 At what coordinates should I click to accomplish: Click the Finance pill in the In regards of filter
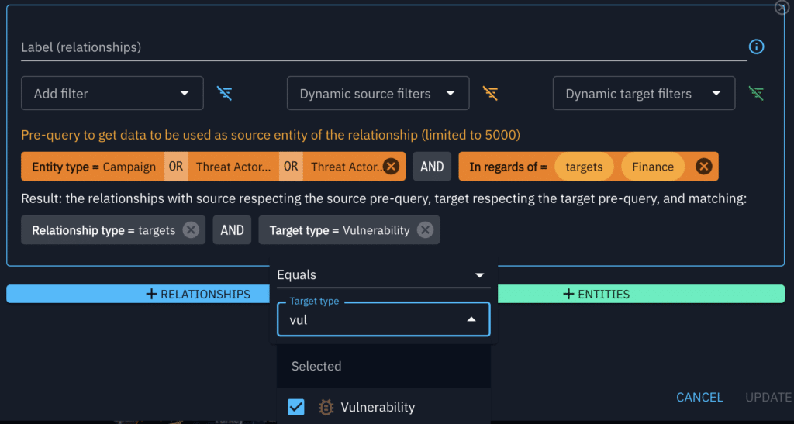pos(653,167)
